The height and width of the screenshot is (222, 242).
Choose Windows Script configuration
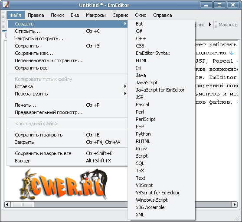[161, 200]
